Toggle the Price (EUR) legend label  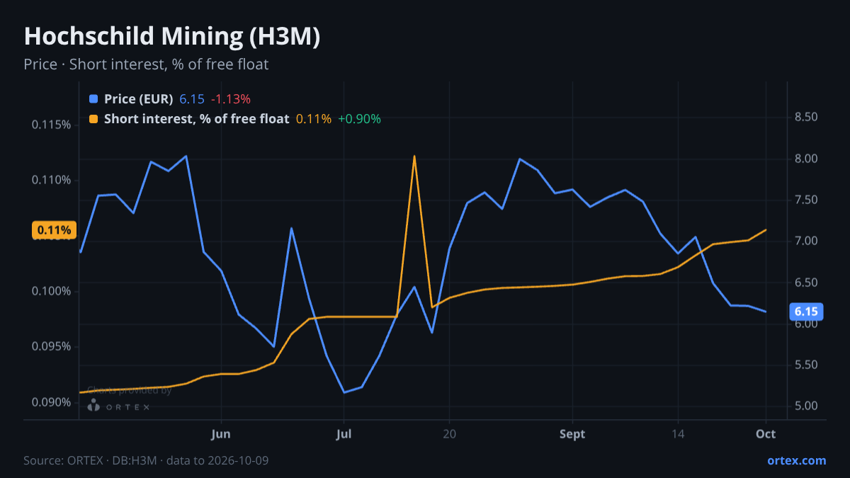[138, 99]
